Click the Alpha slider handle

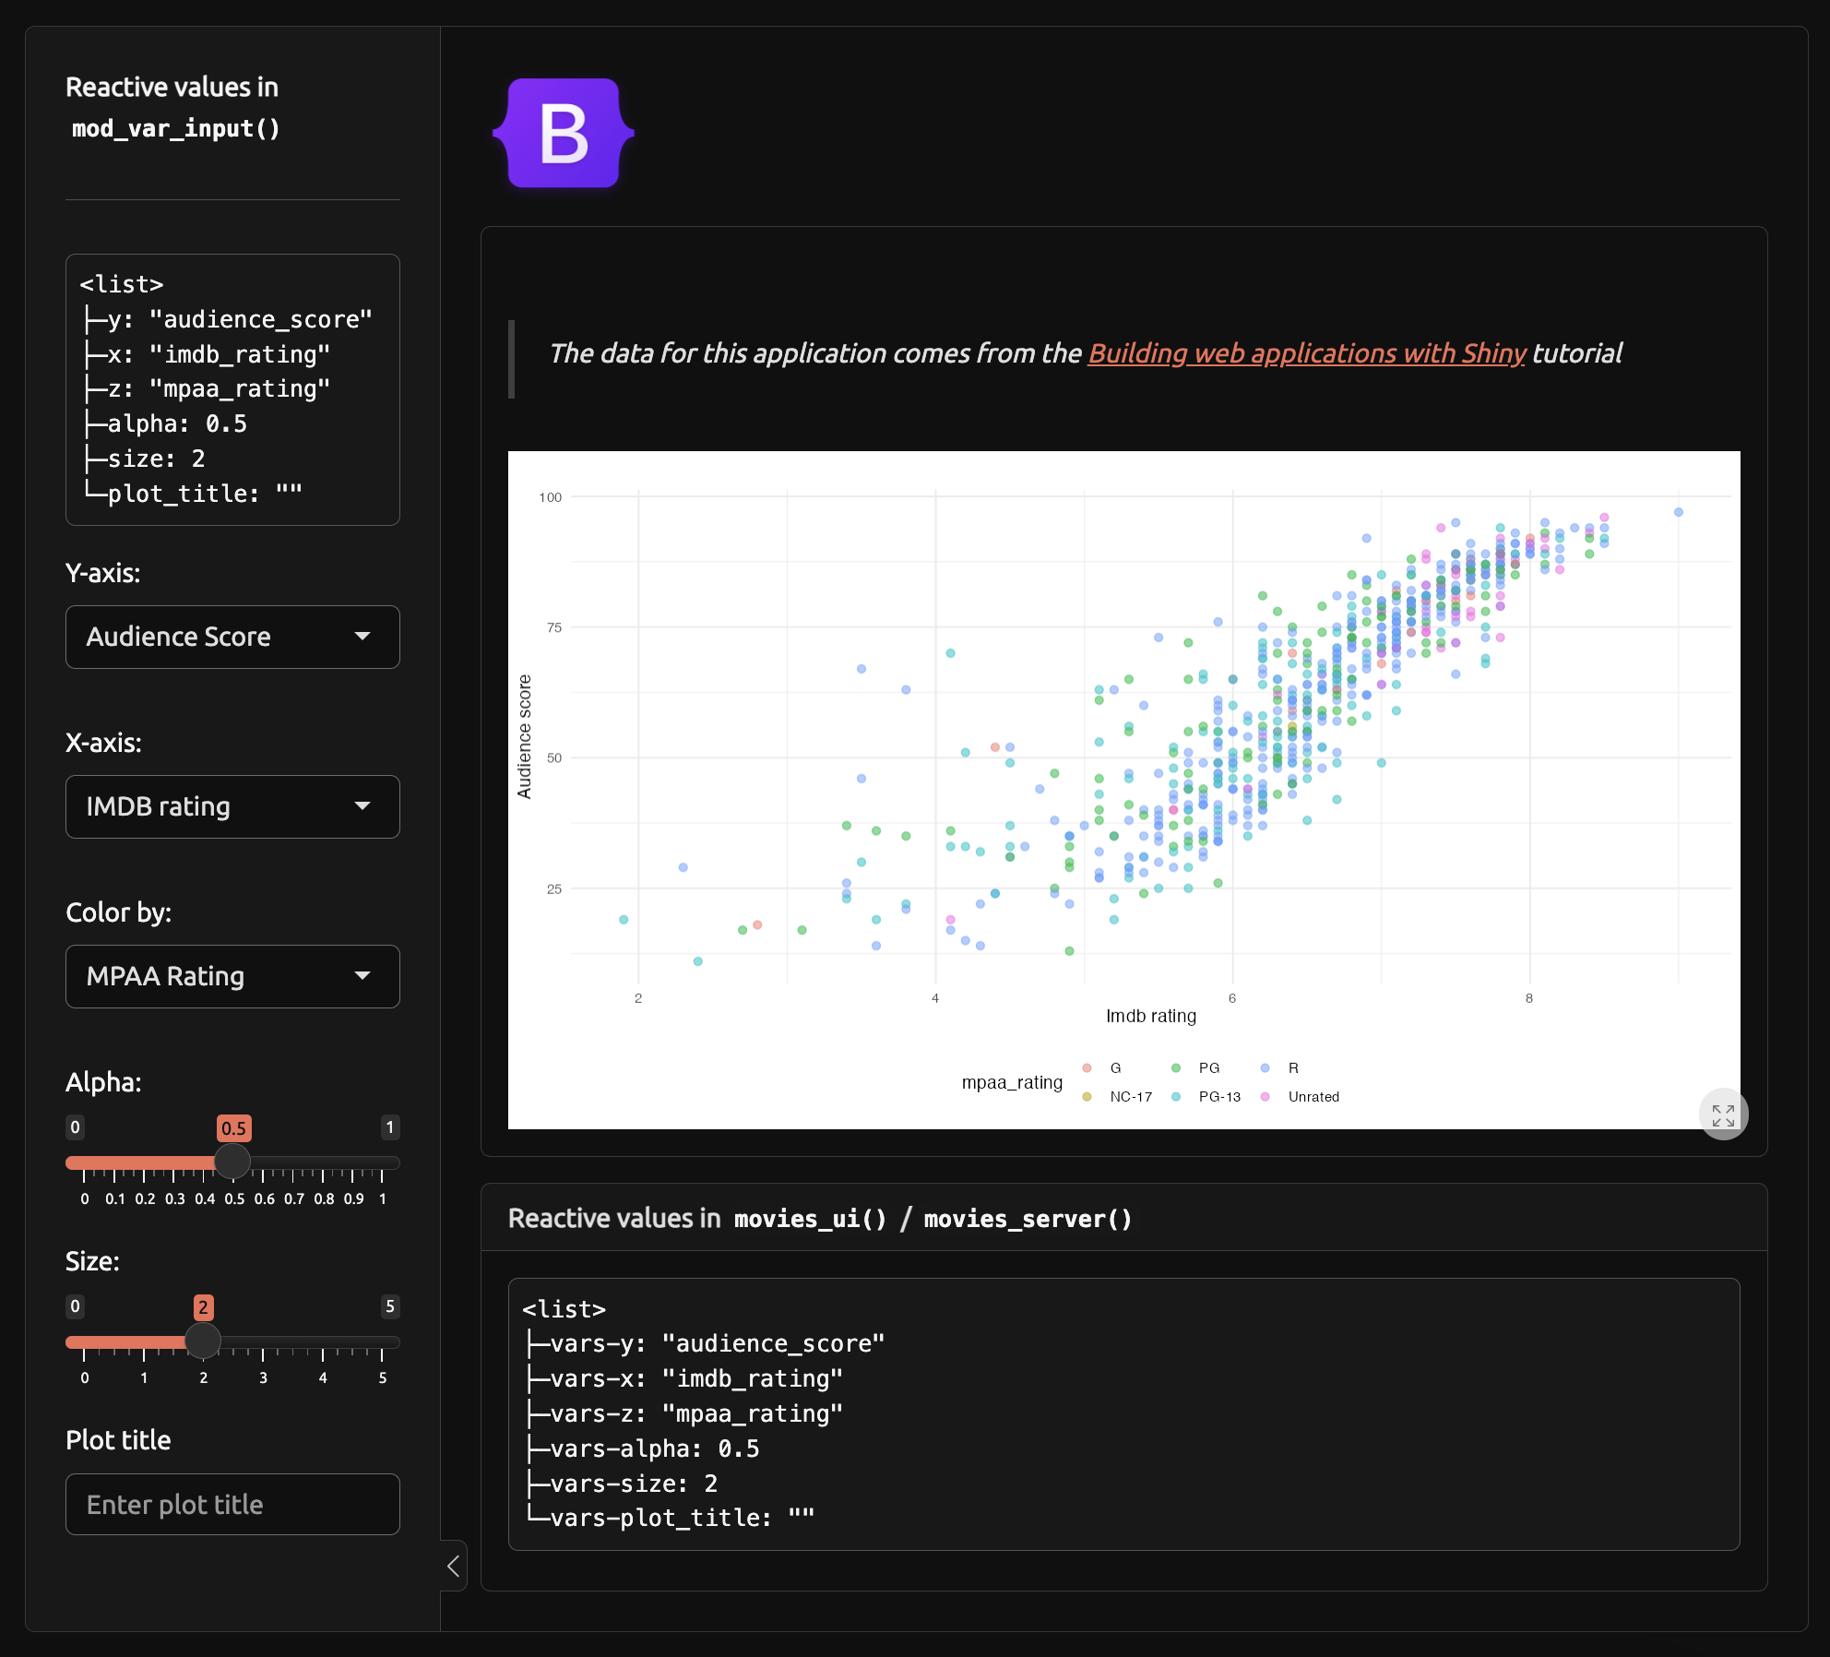(232, 1162)
